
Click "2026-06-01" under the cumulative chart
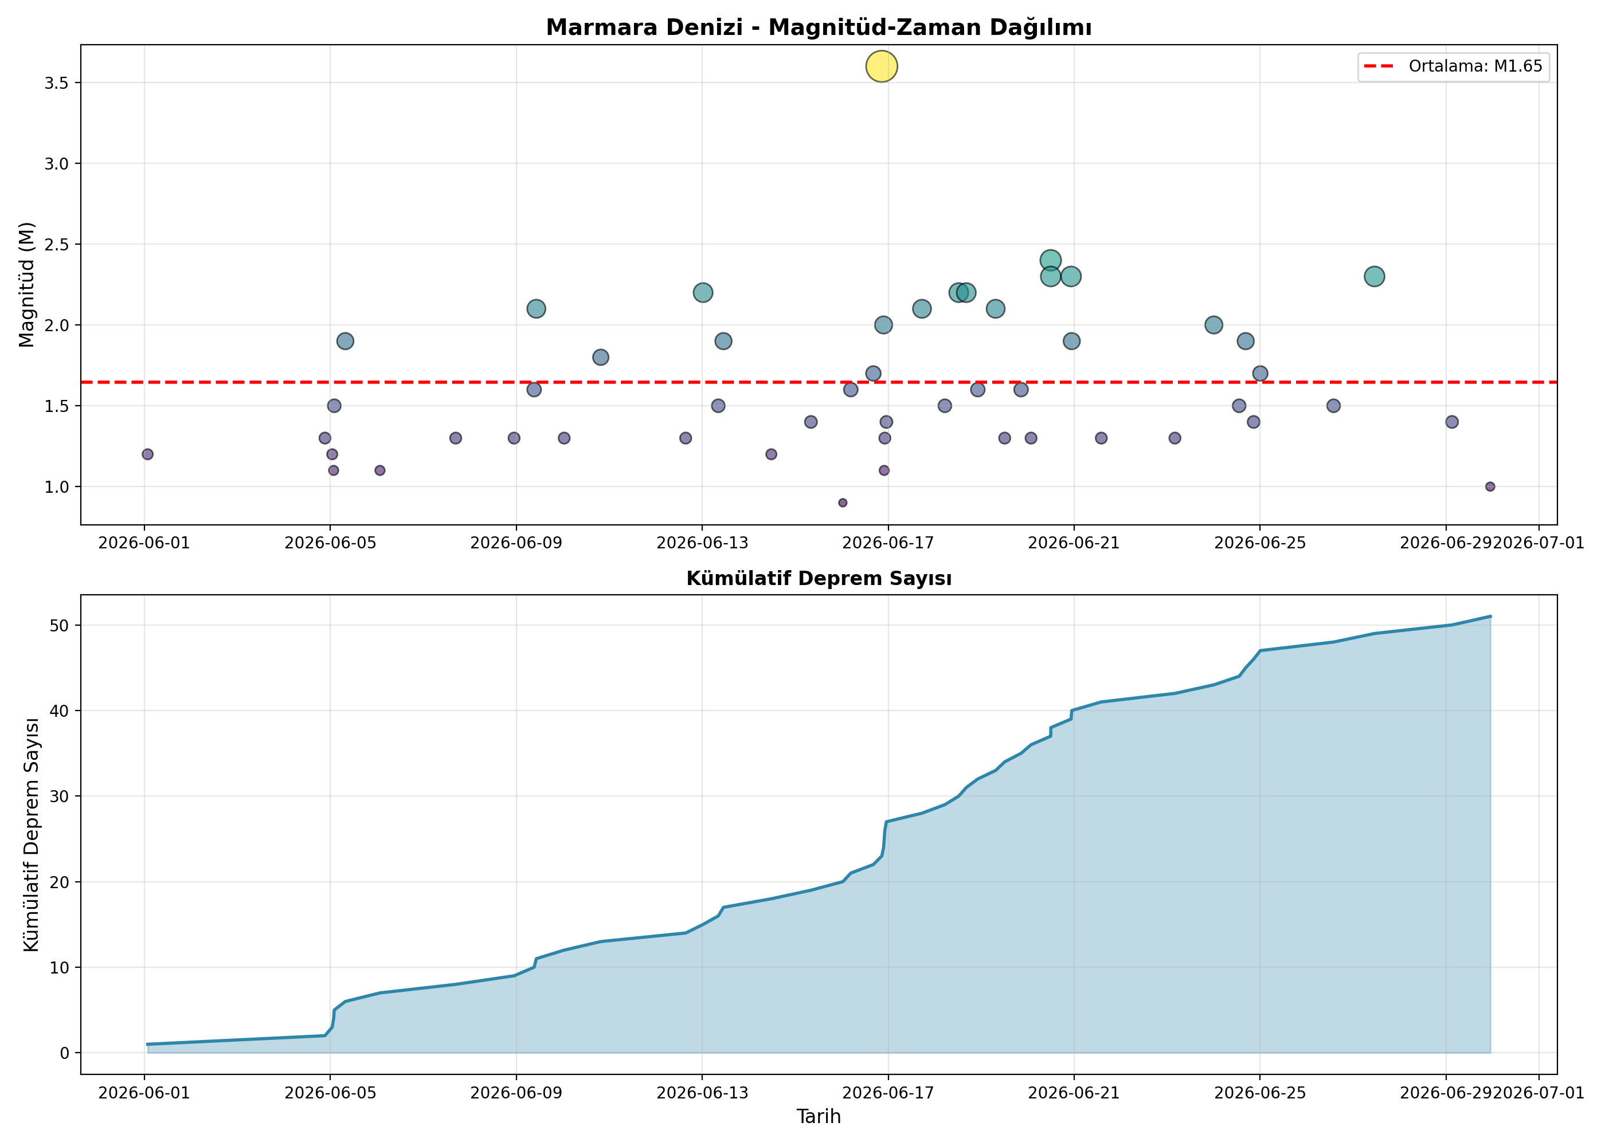pyautogui.click(x=144, y=1093)
